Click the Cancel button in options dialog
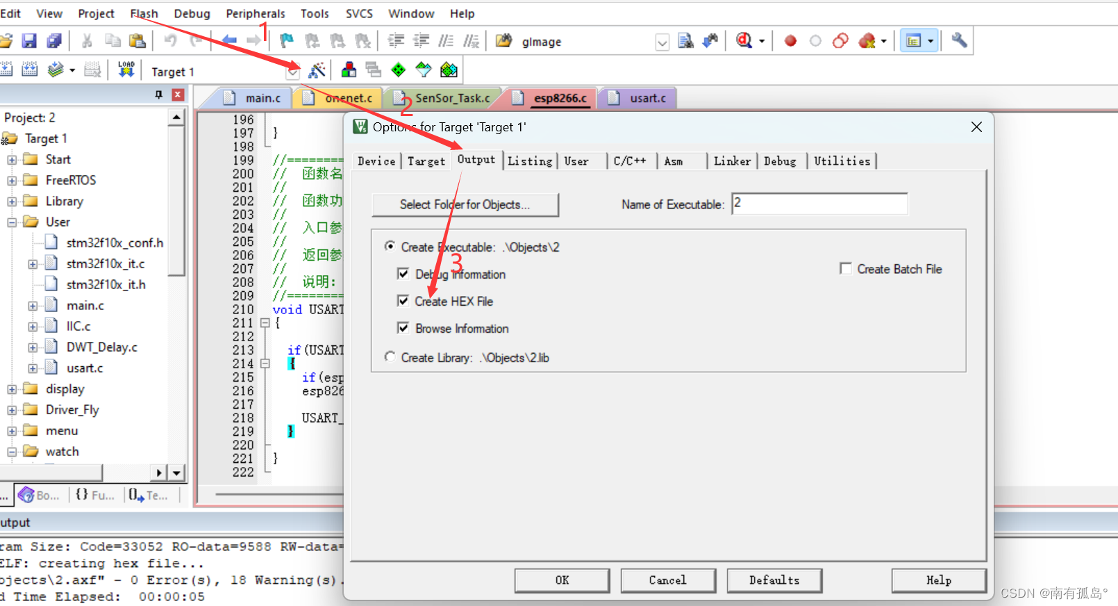This screenshot has height=606, width=1118. click(x=668, y=580)
